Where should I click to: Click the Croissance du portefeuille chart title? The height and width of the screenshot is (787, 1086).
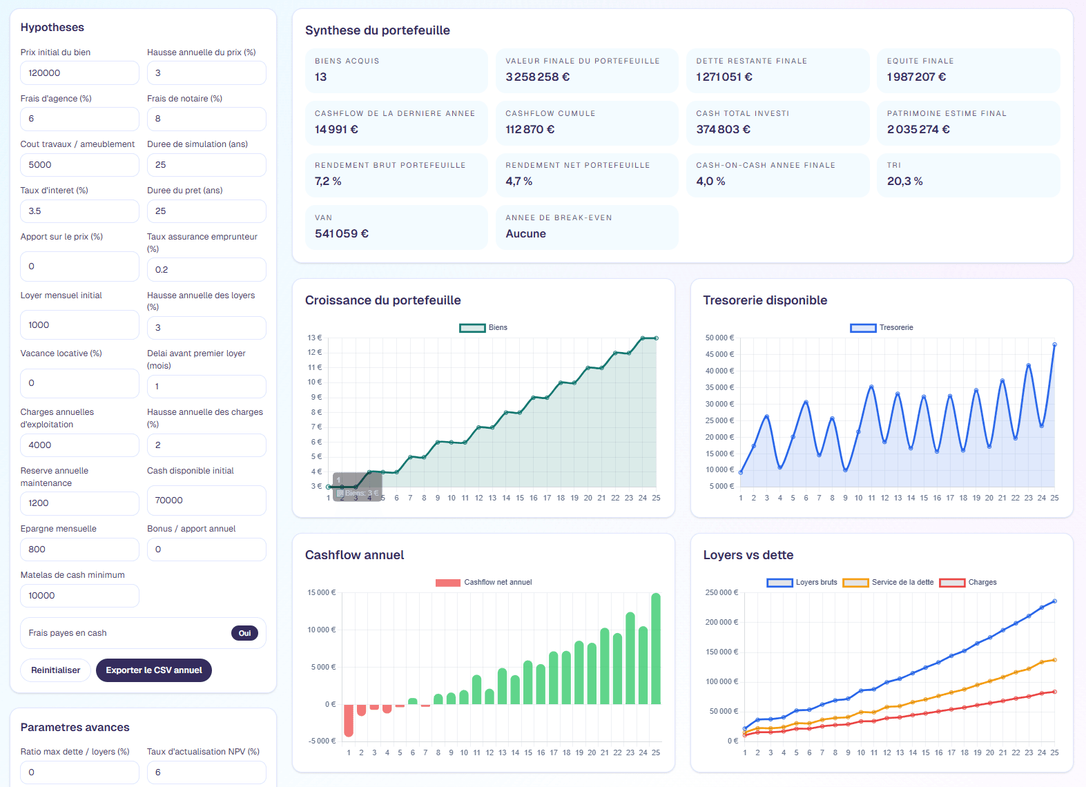tap(383, 300)
